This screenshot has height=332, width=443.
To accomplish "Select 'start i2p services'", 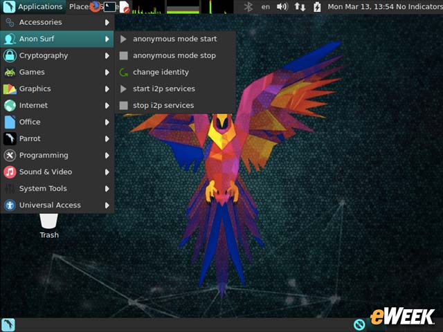I will [x=175, y=89].
